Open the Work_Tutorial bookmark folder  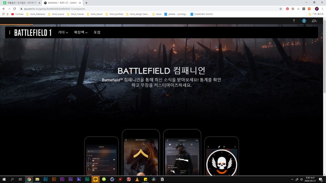click(75, 14)
